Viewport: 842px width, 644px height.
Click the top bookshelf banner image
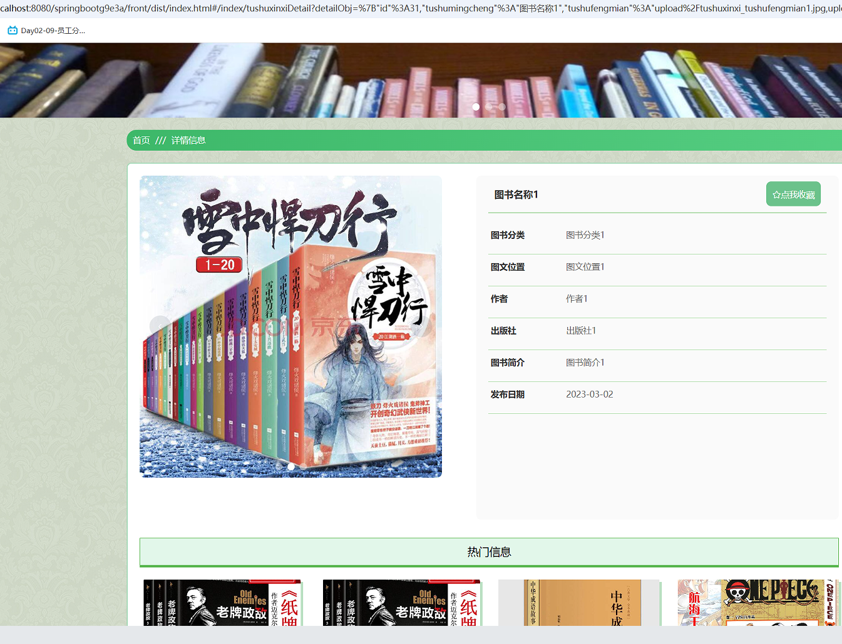point(421,80)
